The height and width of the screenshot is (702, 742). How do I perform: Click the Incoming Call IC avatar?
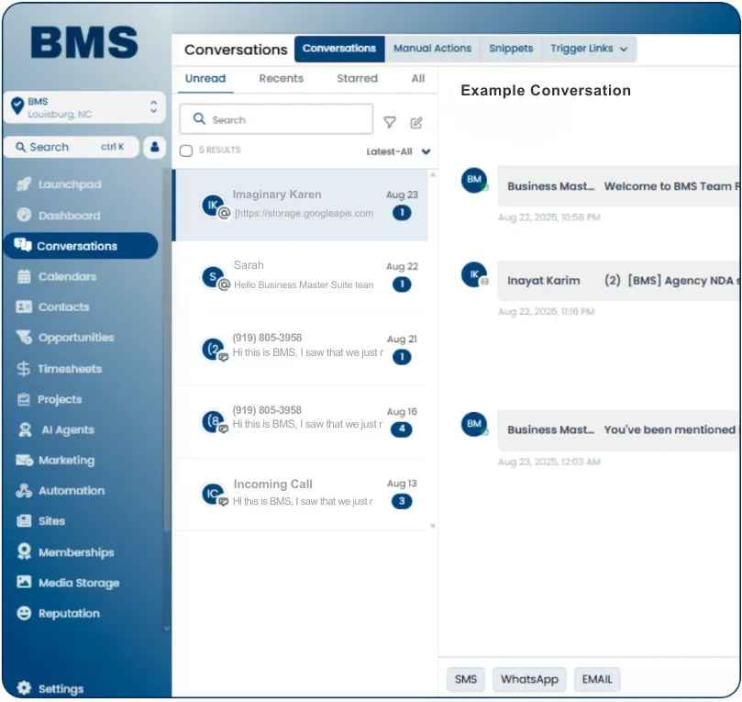(x=213, y=494)
